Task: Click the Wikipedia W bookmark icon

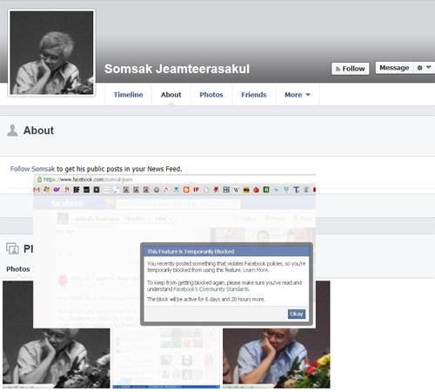Action: pyautogui.click(x=237, y=190)
